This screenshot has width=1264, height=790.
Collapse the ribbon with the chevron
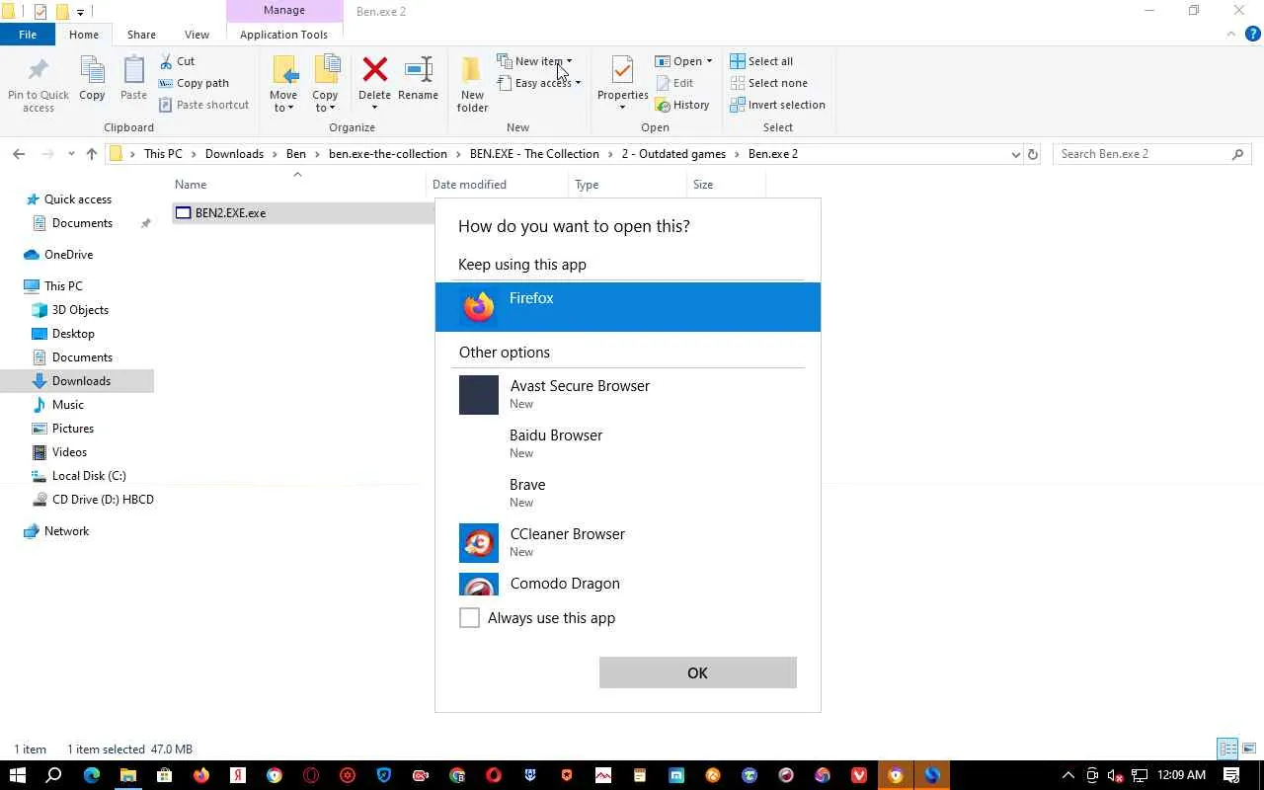point(1231,35)
